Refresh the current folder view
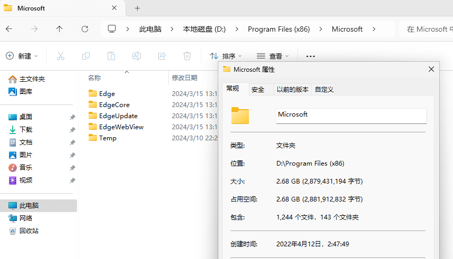Screen dimensions: 453x259 (x=84, y=29)
